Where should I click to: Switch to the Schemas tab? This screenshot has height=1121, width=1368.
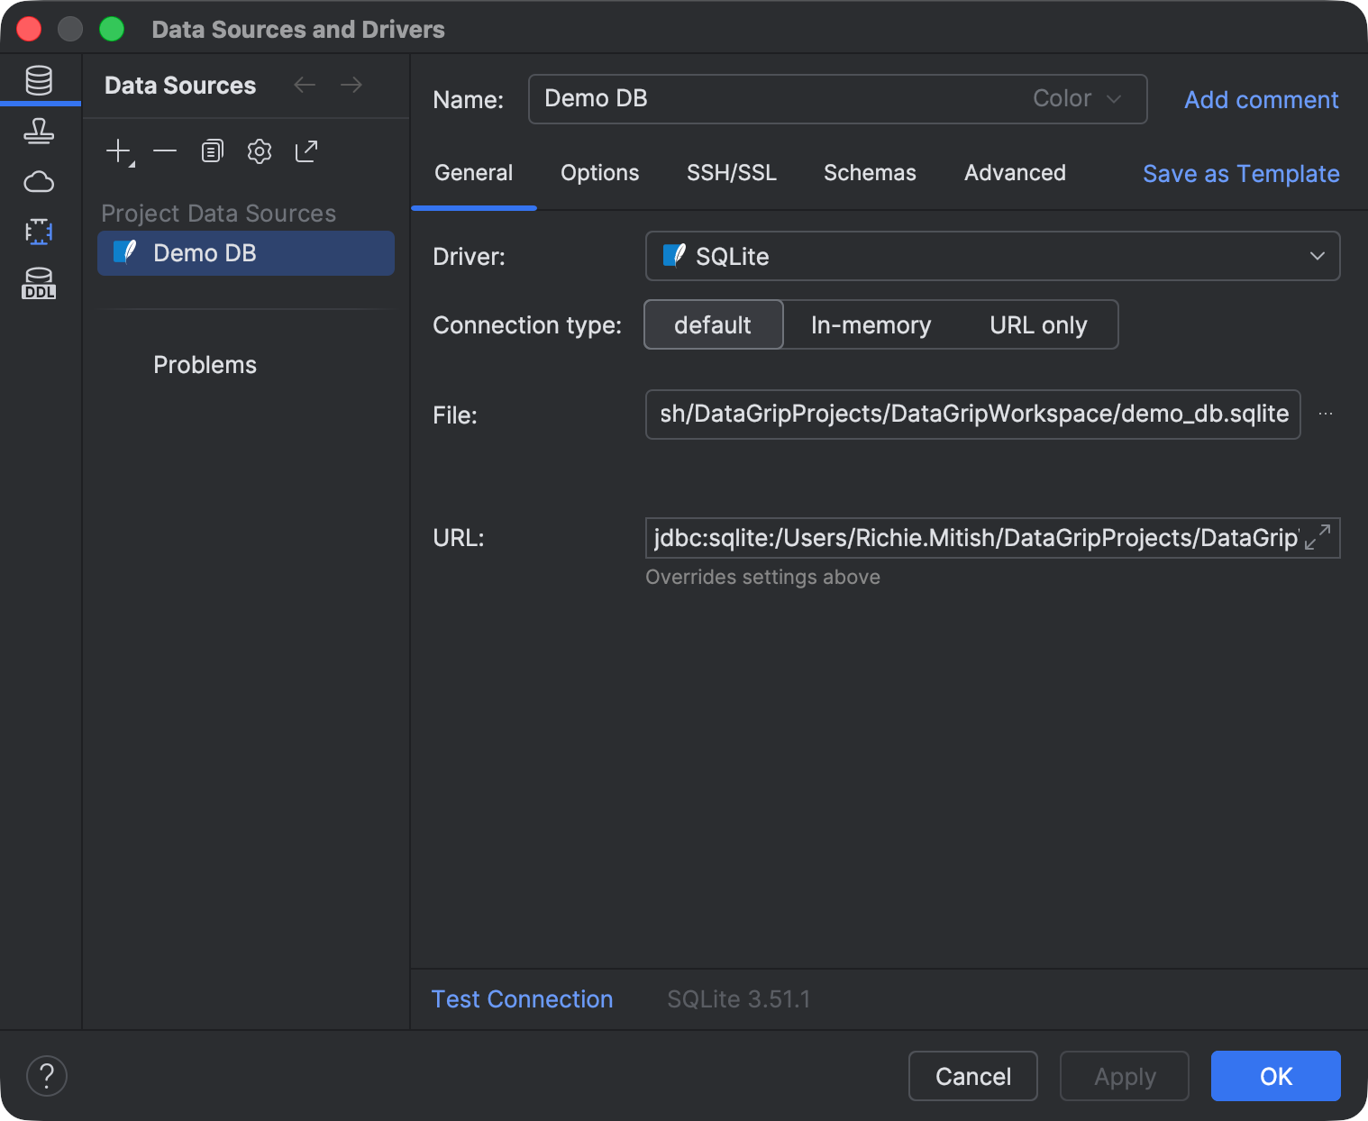[x=870, y=172]
